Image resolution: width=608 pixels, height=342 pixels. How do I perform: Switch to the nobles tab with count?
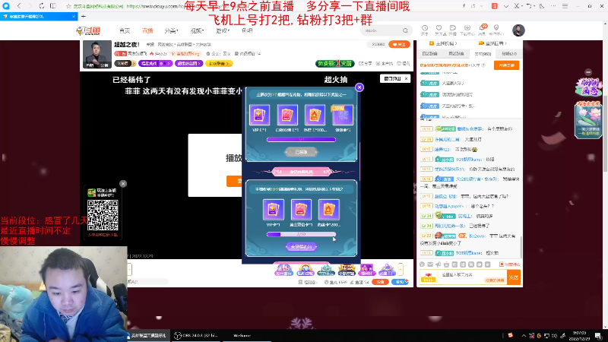(483, 54)
